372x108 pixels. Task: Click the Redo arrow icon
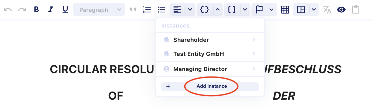[x=22, y=10]
